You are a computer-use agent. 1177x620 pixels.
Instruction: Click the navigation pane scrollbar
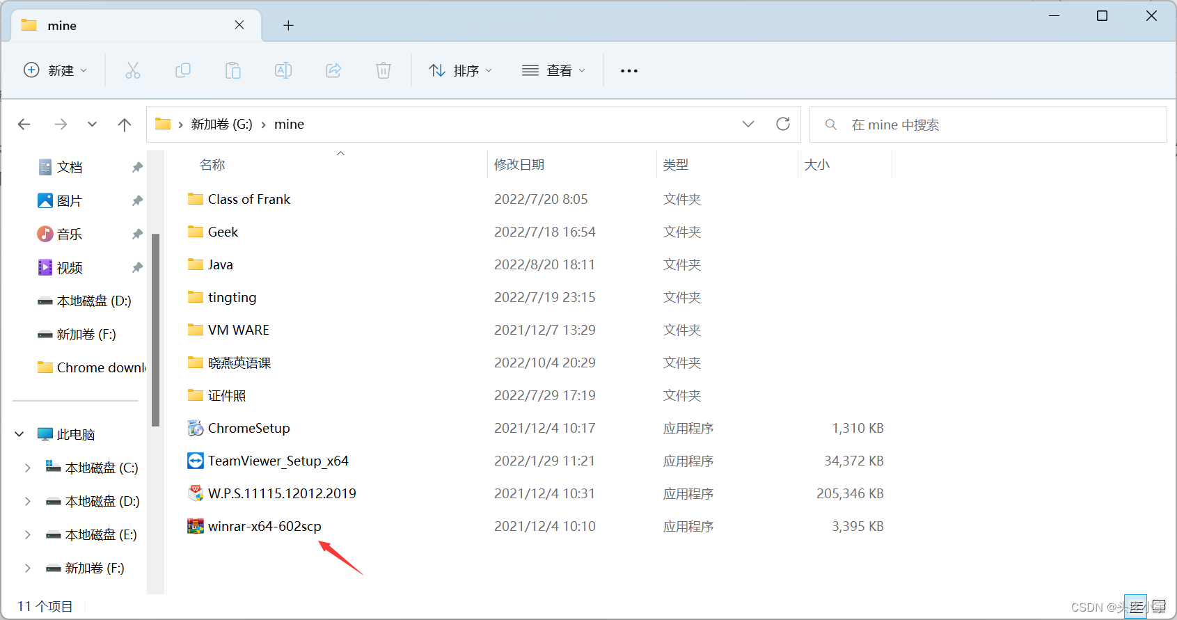tap(156, 330)
